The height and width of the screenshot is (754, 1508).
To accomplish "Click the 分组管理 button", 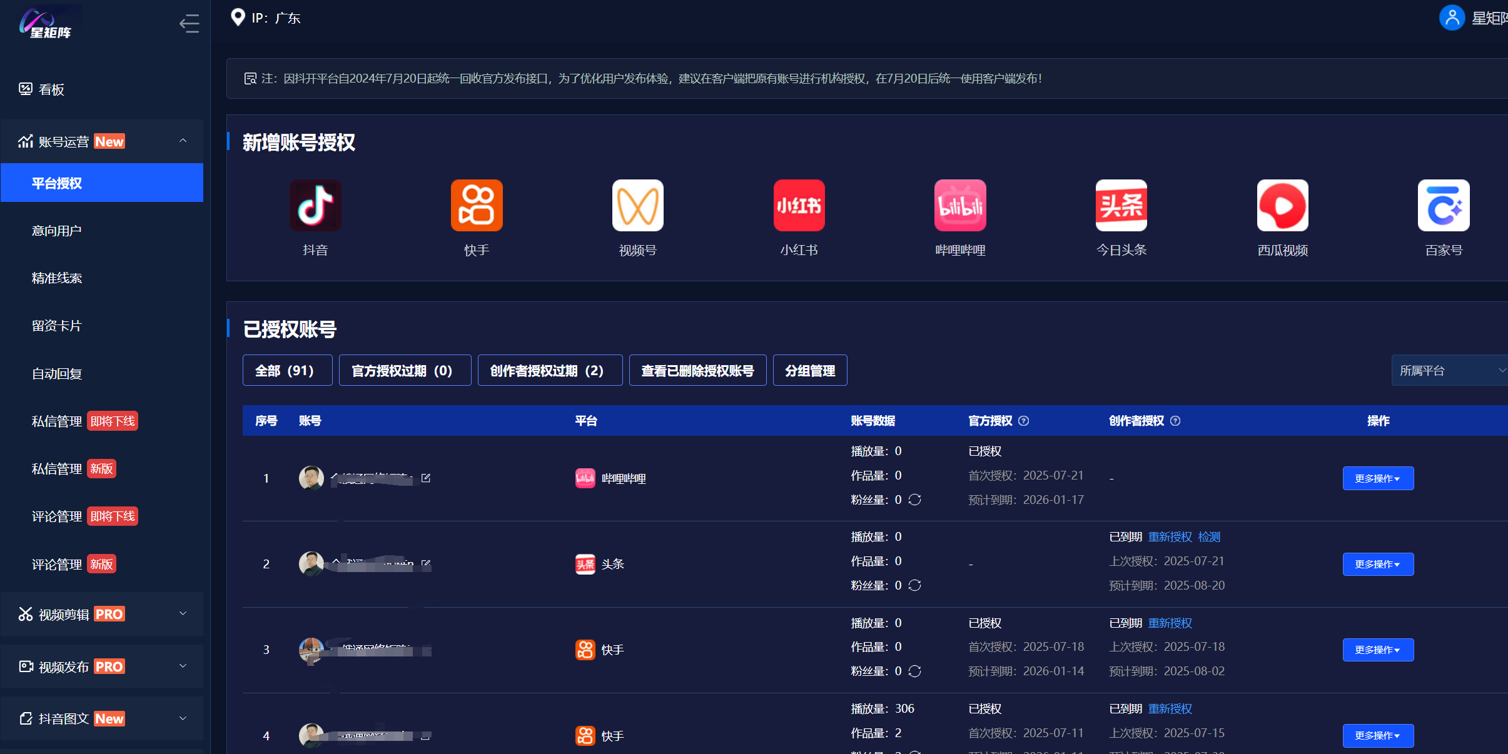I will pos(809,370).
